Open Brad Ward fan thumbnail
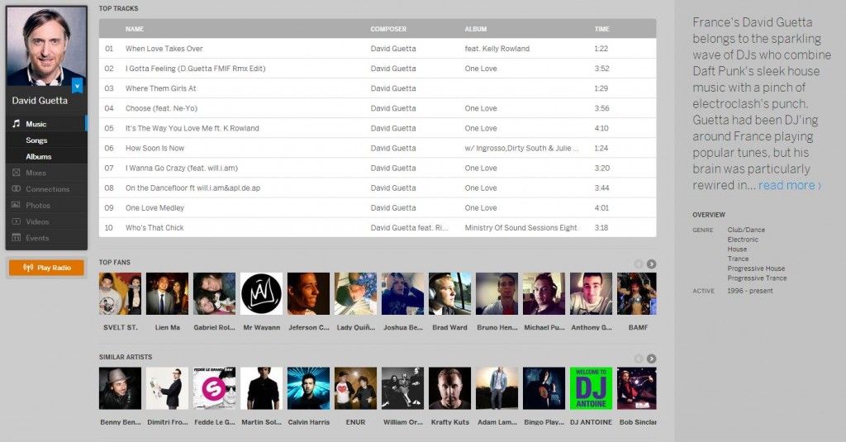 click(450, 293)
